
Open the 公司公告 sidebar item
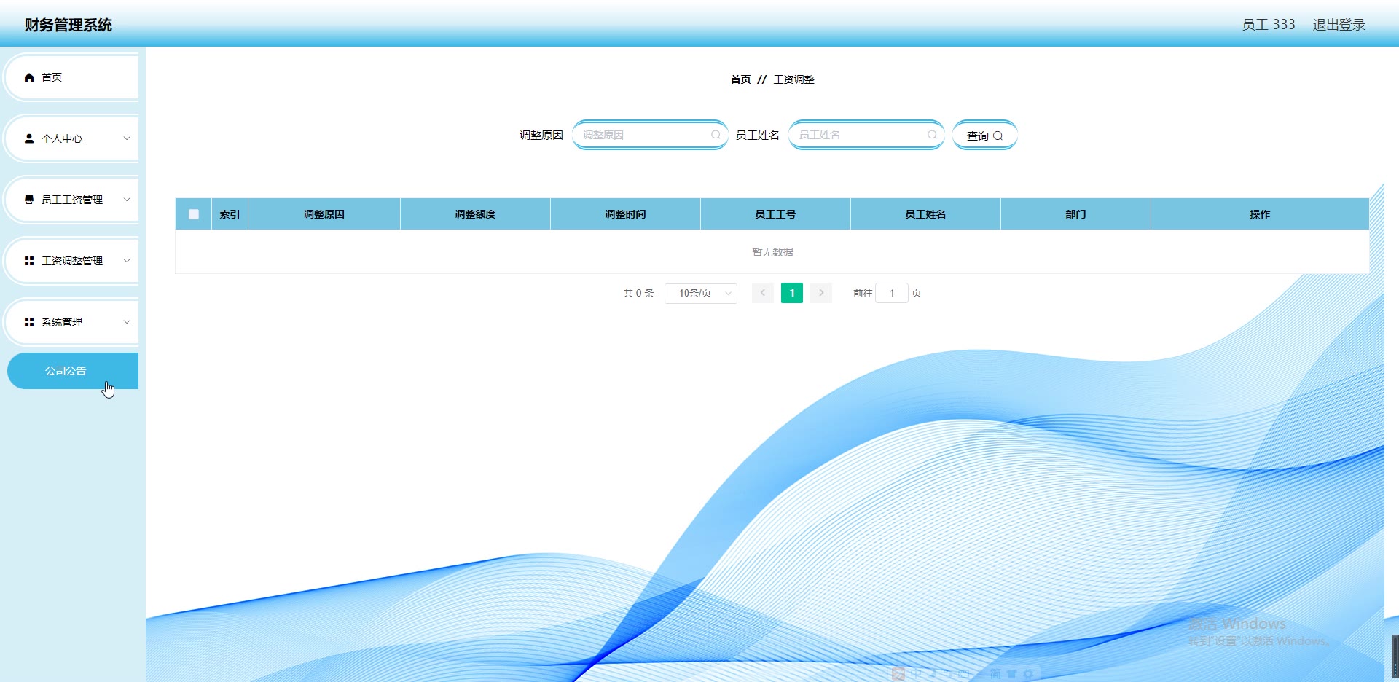[x=73, y=371]
